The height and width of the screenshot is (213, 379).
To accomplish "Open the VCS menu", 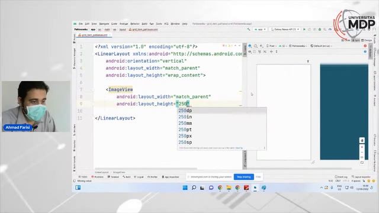I will point(166,24).
